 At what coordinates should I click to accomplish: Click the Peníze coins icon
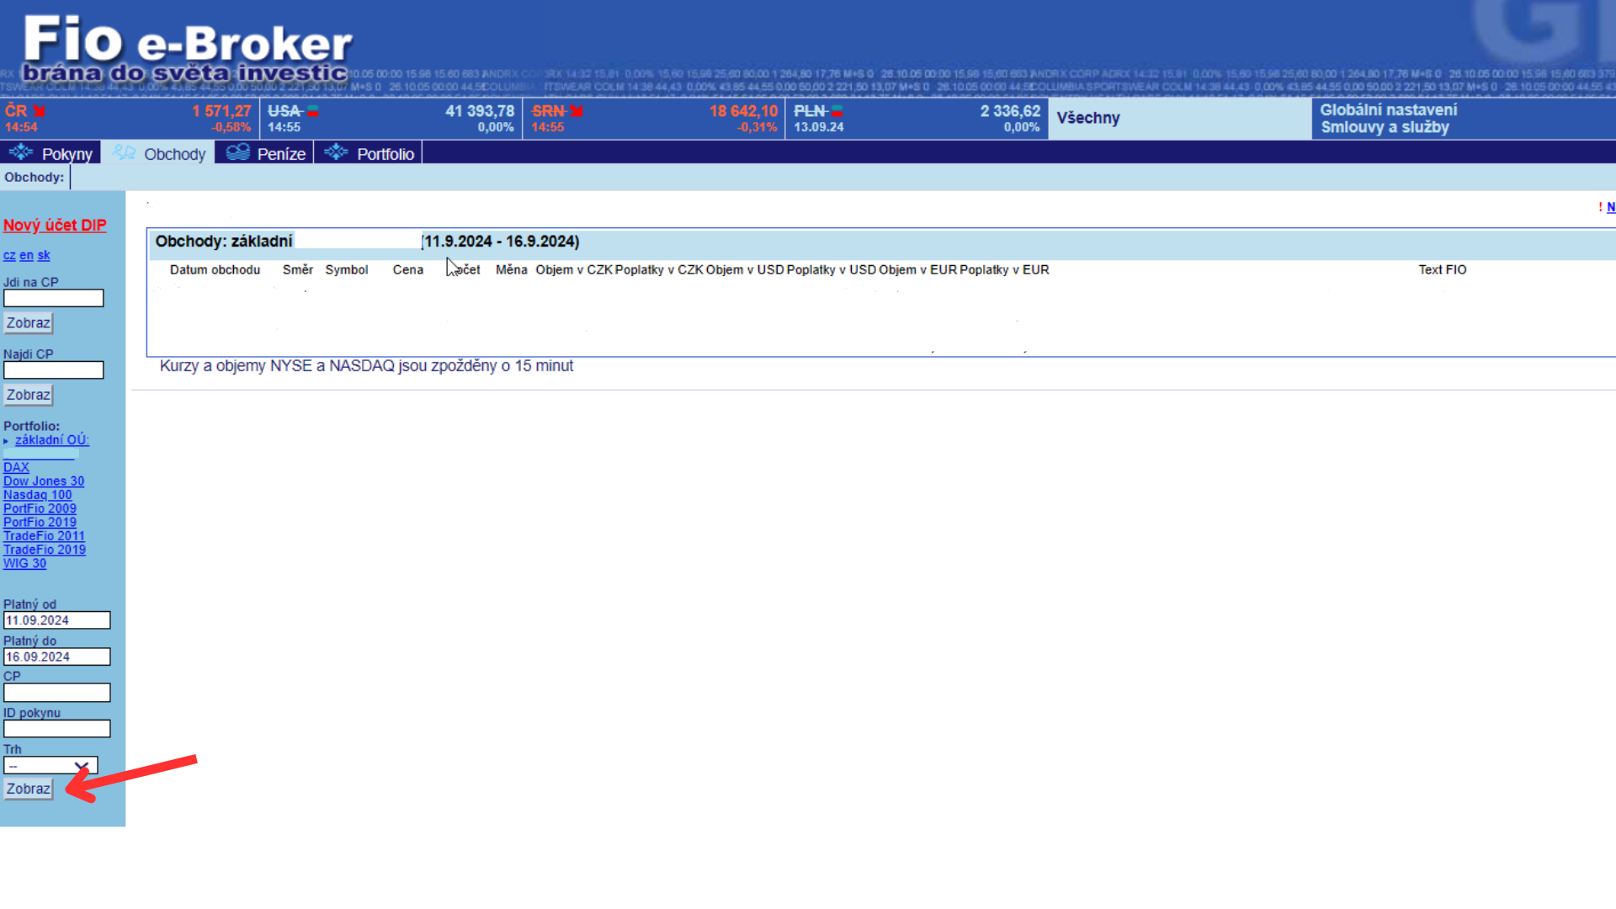238,152
